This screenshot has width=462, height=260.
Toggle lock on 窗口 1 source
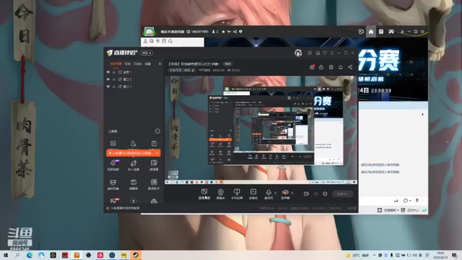point(114,87)
